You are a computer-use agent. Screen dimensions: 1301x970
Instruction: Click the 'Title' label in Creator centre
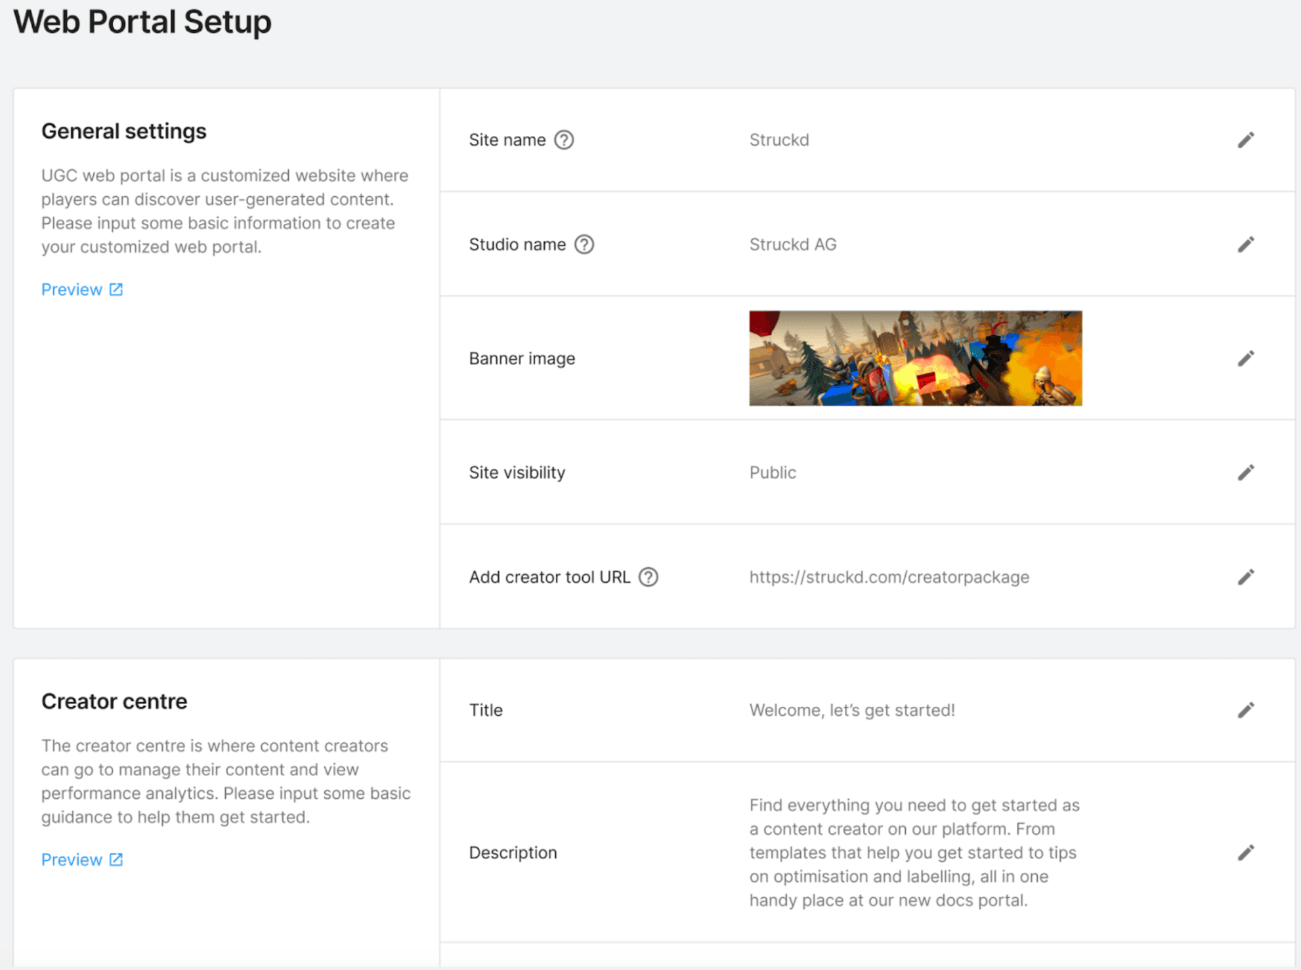point(486,710)
